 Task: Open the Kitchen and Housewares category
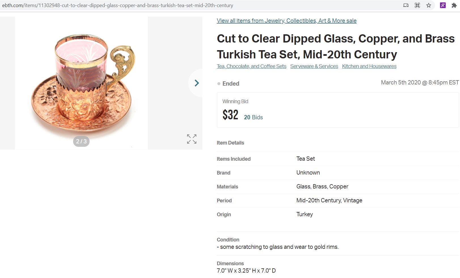369,66
